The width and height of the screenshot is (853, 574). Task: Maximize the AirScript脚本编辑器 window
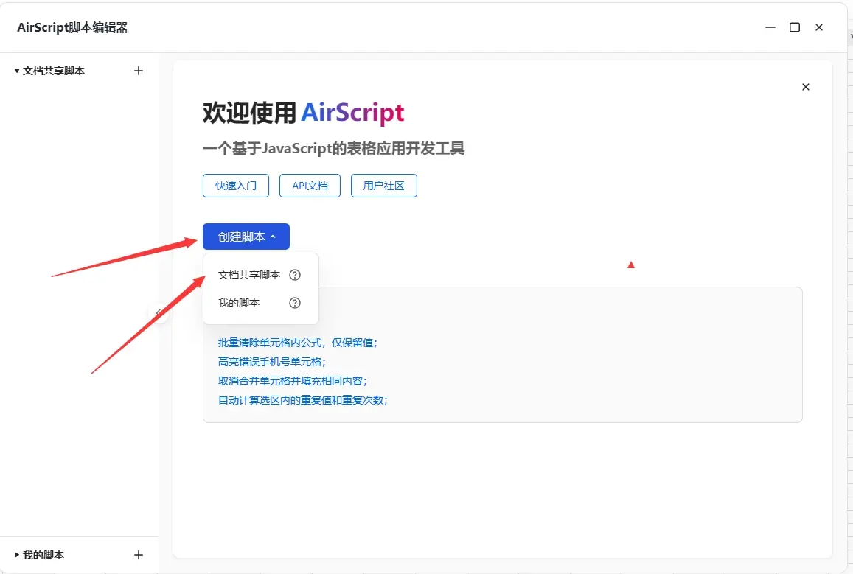(x=795, y=27)
